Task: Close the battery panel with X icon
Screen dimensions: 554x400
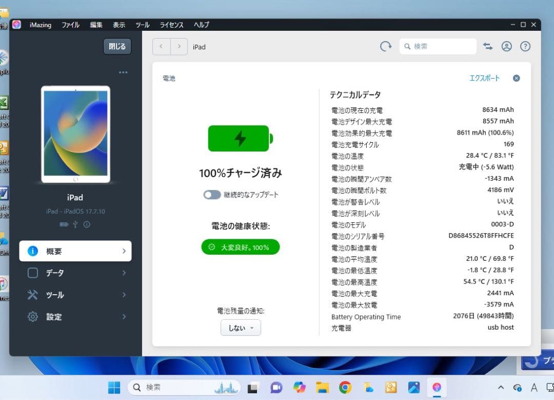Action: 516,78
